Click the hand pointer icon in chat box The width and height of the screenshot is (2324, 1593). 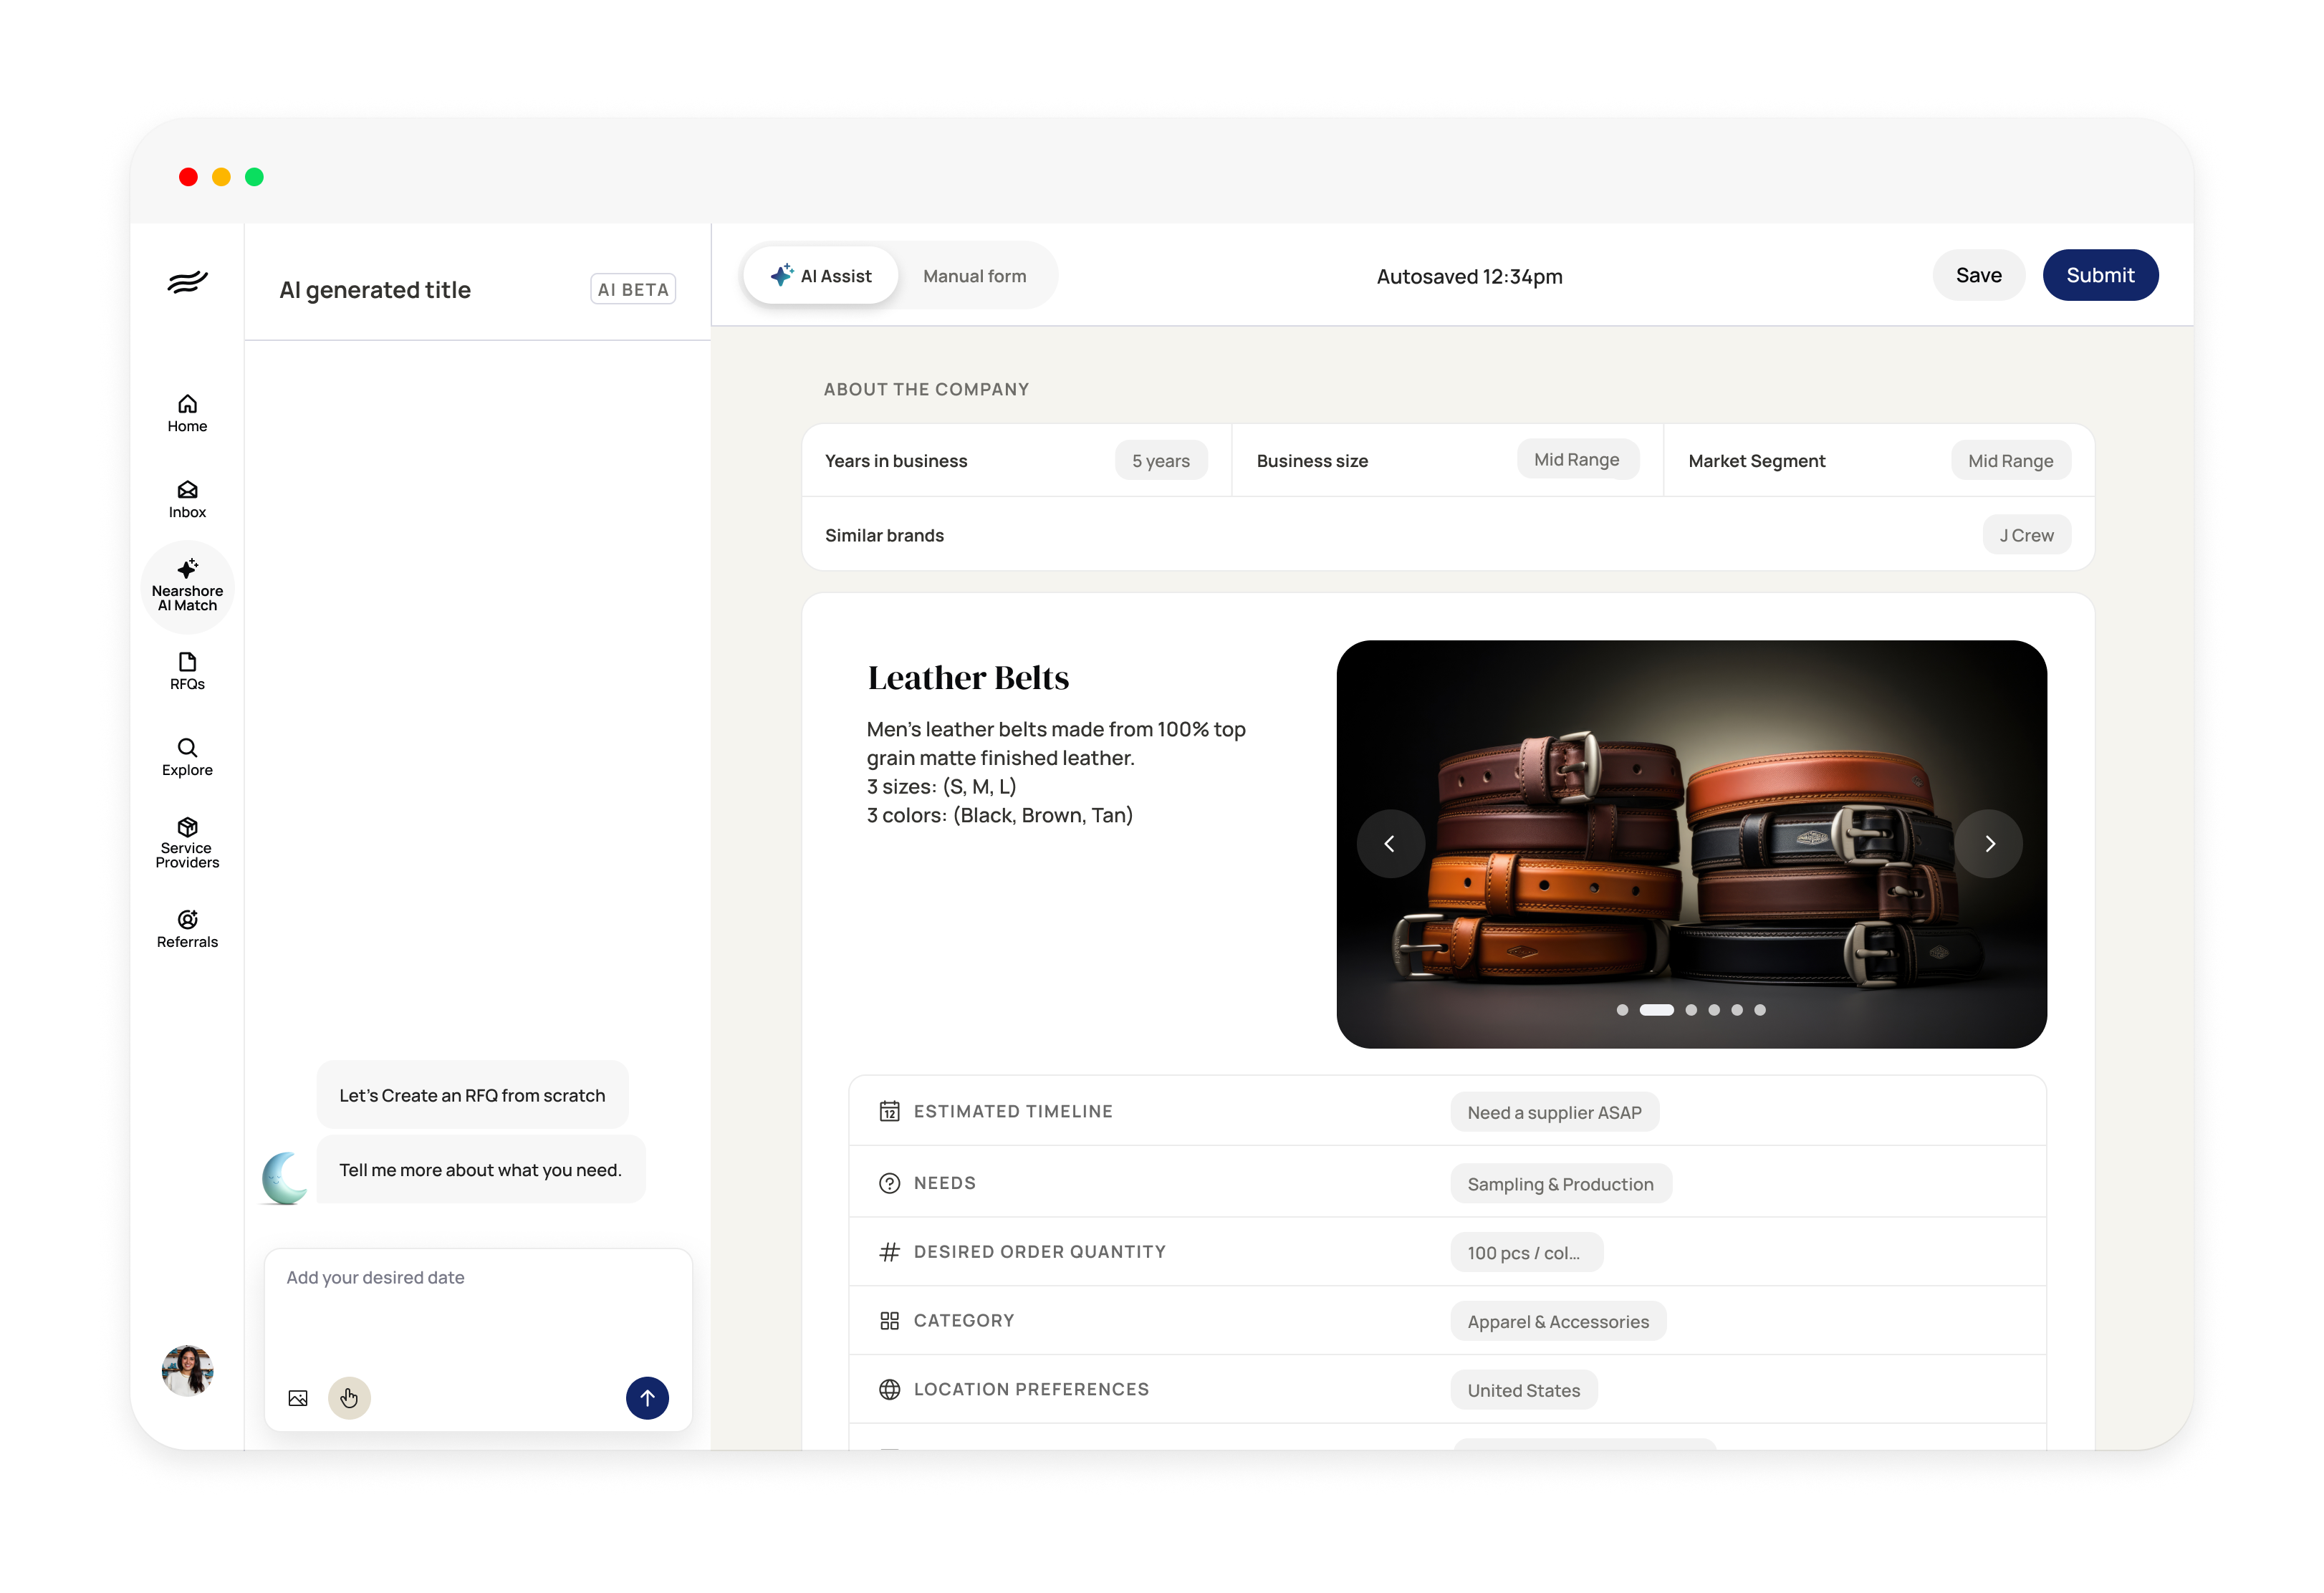(349, 1397)
